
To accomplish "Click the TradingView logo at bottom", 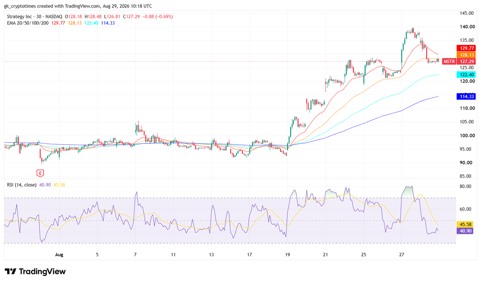I will click(35, 271).
